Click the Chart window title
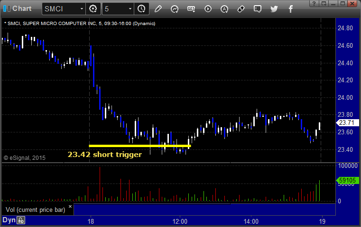The height and width of the screenshot is (227, 361). point(22,9)
